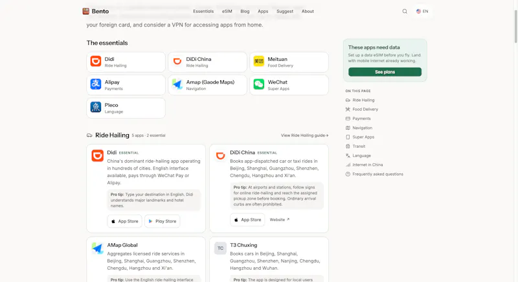Click the Alipay blue icon
The height and width of the screenshot is (282, 518).
[96, 84]
